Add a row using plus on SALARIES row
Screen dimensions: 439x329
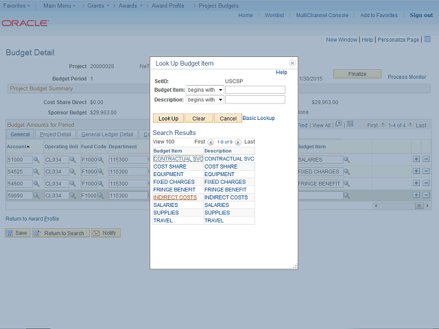416,160
